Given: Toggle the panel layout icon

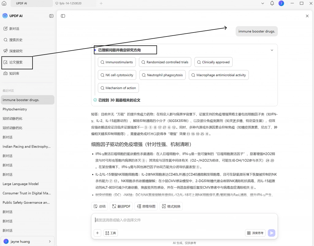Looking at the screenshot, I should (x=63, y=16).
